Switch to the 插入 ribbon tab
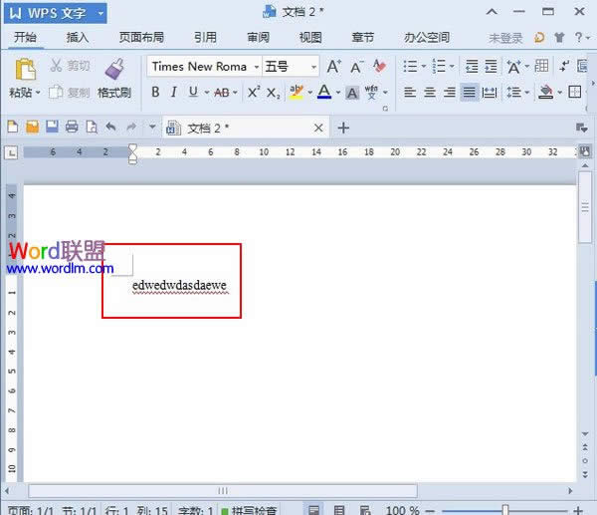The height and width of the screenshot is (515, 597). pyautogui.click(x=77, y=38)
